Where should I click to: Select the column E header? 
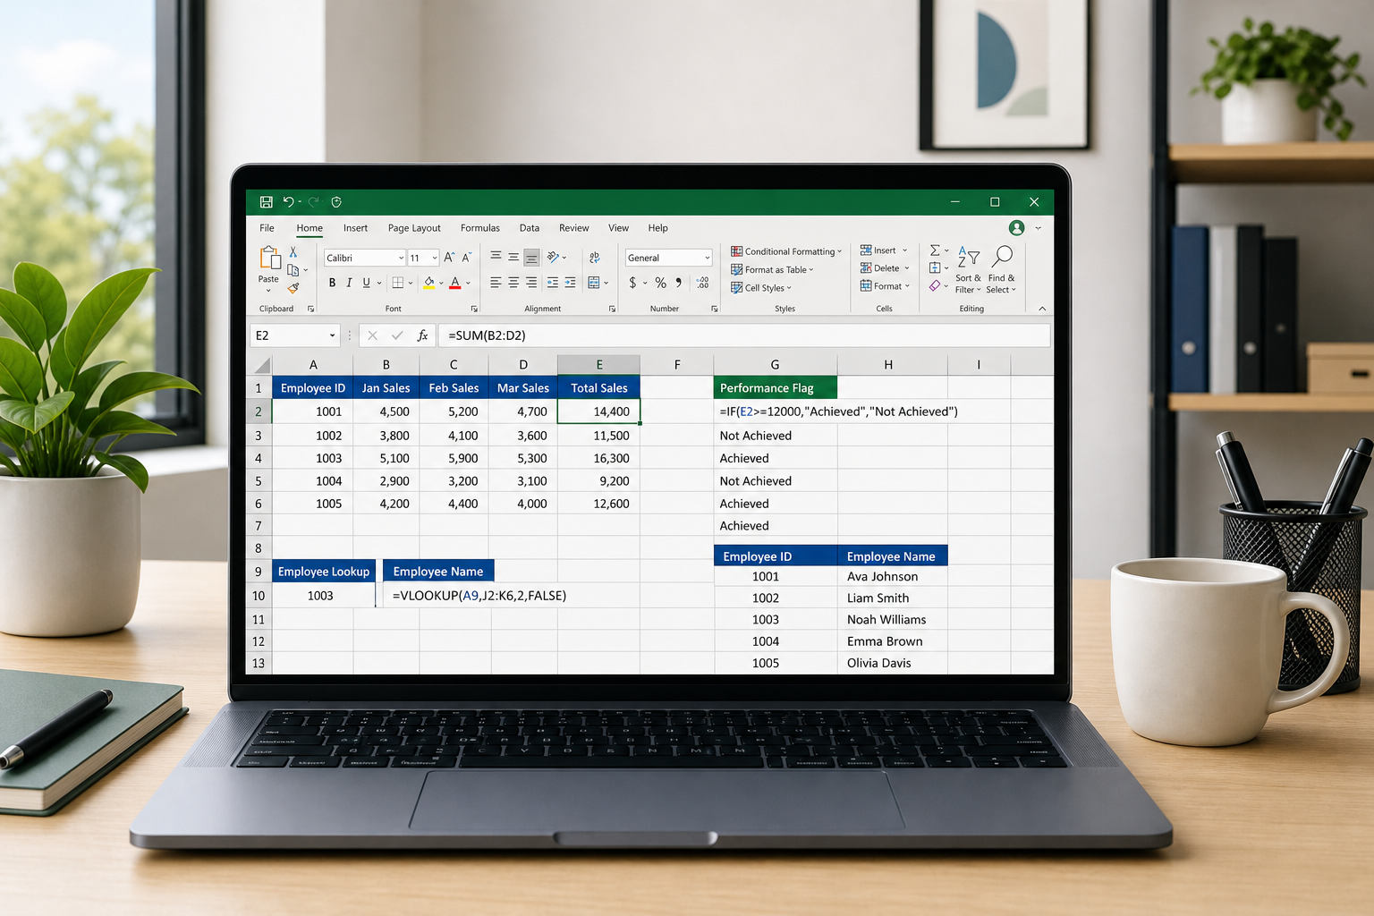point(599,364)
